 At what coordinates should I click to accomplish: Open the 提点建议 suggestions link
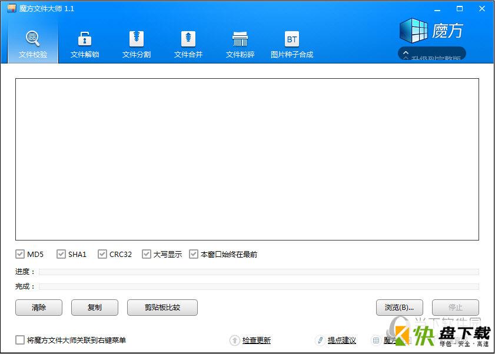tap(341, 340)
